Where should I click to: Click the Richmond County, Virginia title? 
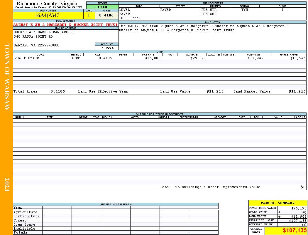(x=47, y=4)
